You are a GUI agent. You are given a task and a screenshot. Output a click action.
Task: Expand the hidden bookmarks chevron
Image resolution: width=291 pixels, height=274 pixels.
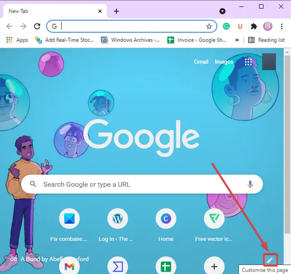(237, 40)
